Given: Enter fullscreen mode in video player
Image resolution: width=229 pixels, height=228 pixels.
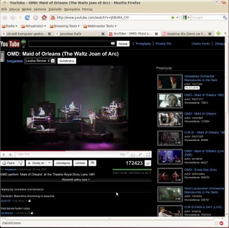Looking at the screenshot, I should pos(148,154).
